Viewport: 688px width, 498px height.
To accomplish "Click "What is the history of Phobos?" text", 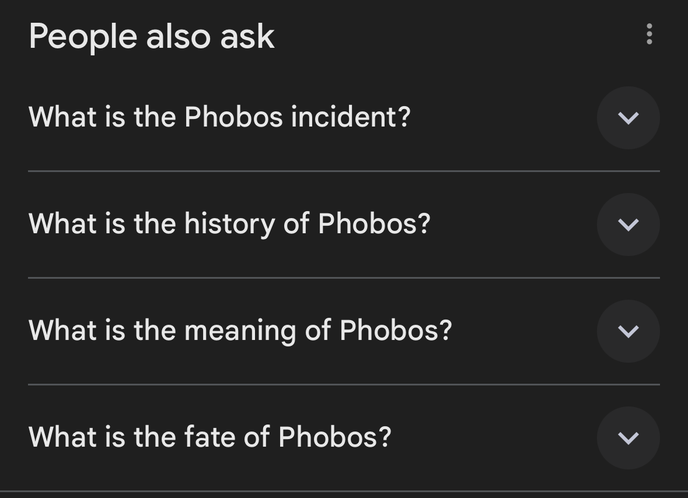I will click(x=229, y=223).
